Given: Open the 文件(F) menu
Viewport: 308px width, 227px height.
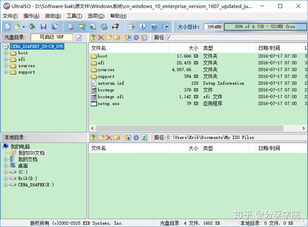Looking at the screenshot, I should tap(10, 16).
